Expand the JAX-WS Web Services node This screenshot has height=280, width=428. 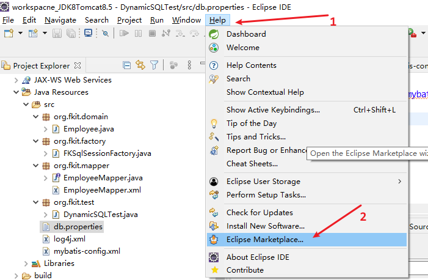16,80
